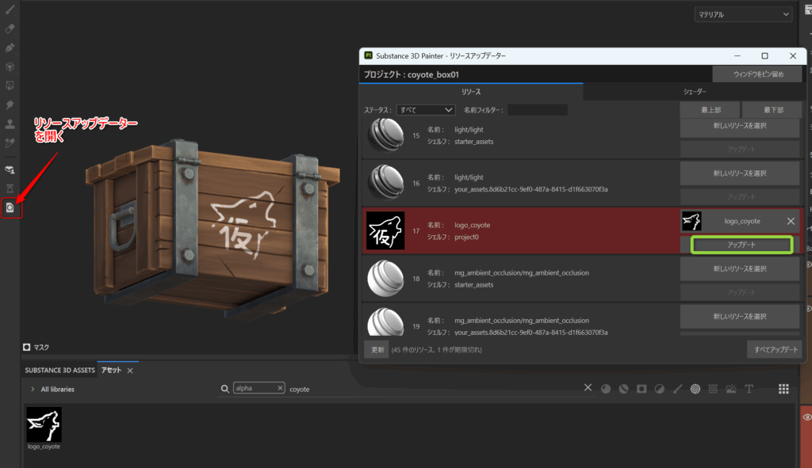The width and height of the screenshot is (812, 468).
Task: Select logo_coyote thumbnail in assets panel
Action: coord(44,424)
